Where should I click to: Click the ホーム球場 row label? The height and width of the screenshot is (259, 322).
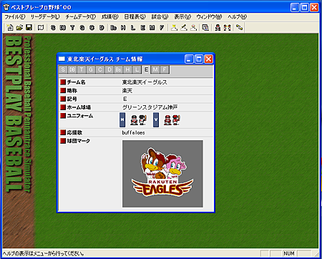click(x=79, y=107)
